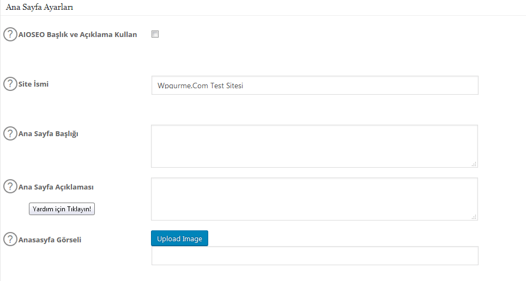Open the help icon next to Site İsmi

click(x=10, y=84)
